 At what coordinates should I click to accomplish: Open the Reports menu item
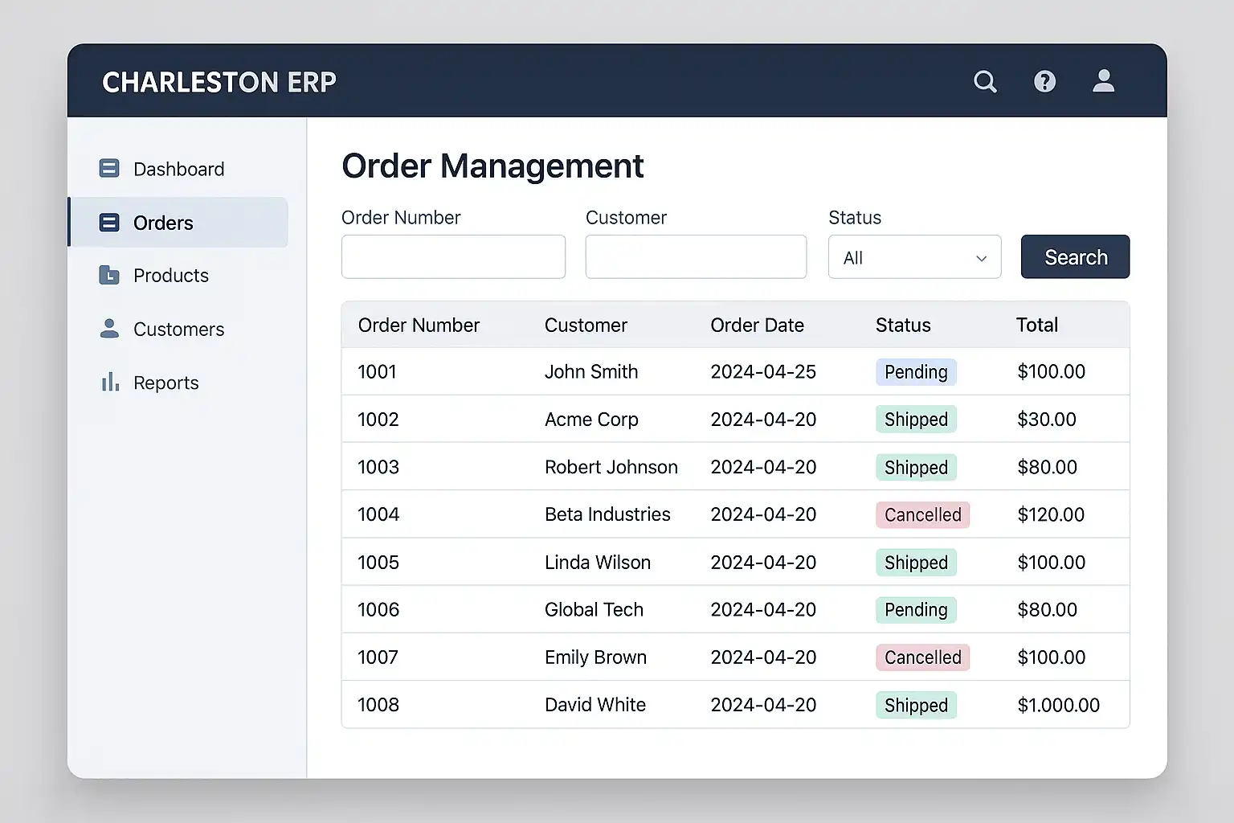point(165,383)
